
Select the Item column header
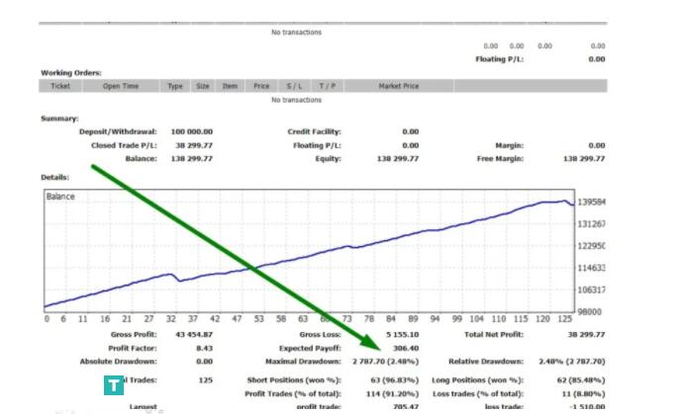click(x=230, y=86)
